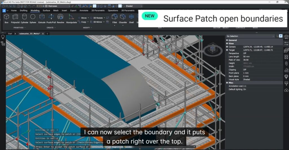
Task: Open the structure tree icon on left sidebar
Action: click(x=3, y=44)
